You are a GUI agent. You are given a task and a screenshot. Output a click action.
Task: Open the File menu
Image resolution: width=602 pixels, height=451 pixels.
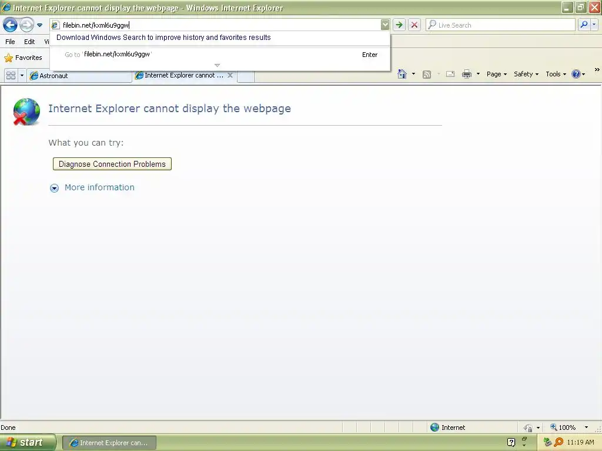[11, 42]
